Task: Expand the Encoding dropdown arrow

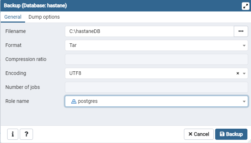Action: coord(244,73)
